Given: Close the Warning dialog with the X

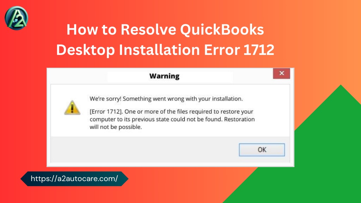Looking at the screenshot, I should (x=282, y=73).
